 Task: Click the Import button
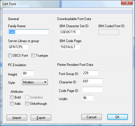pos(17,118)
